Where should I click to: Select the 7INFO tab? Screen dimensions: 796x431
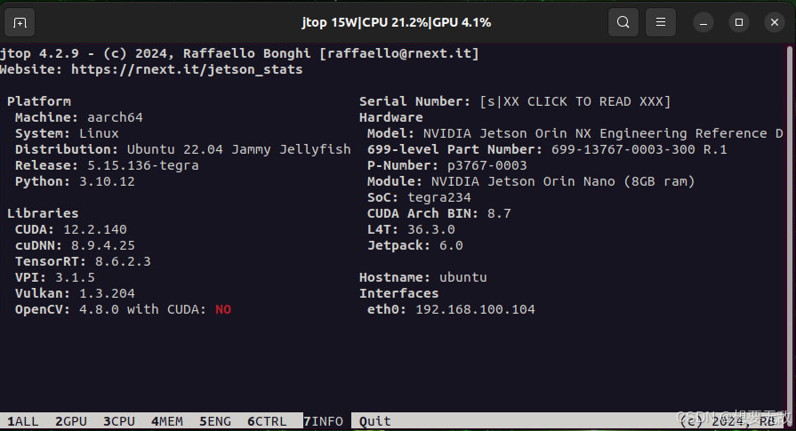coord(324,421)
